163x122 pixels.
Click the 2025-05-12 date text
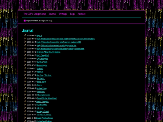click(32, 88)
